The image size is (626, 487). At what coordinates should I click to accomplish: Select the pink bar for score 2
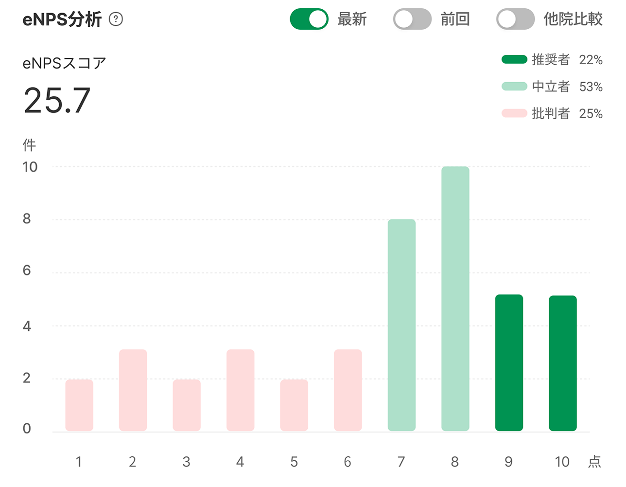[133, 390]
